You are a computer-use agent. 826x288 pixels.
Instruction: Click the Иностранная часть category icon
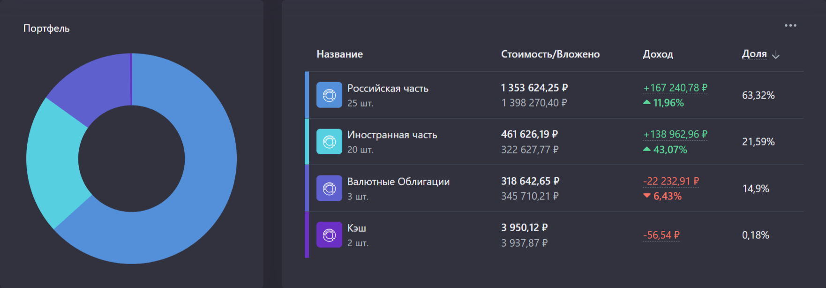click(329, 142)
